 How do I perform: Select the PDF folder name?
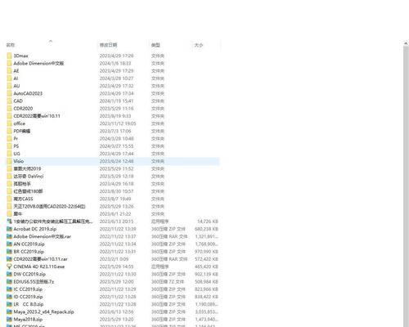(22, 131)
